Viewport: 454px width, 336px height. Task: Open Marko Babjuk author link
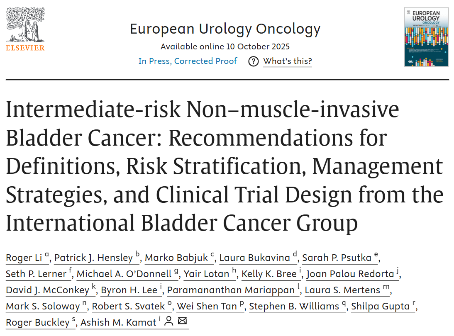(x=176, y=258)
